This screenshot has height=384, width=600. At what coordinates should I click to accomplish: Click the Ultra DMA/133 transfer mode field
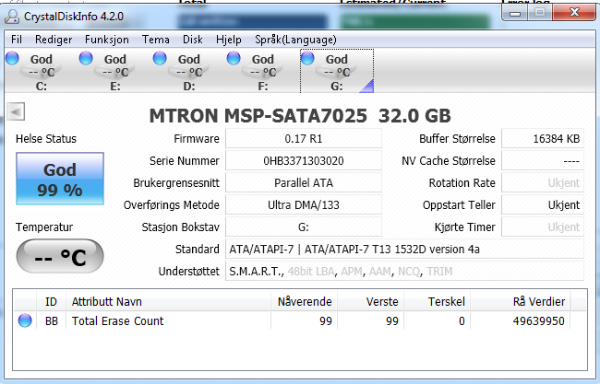pyautogui.click(x=304, y=205)
